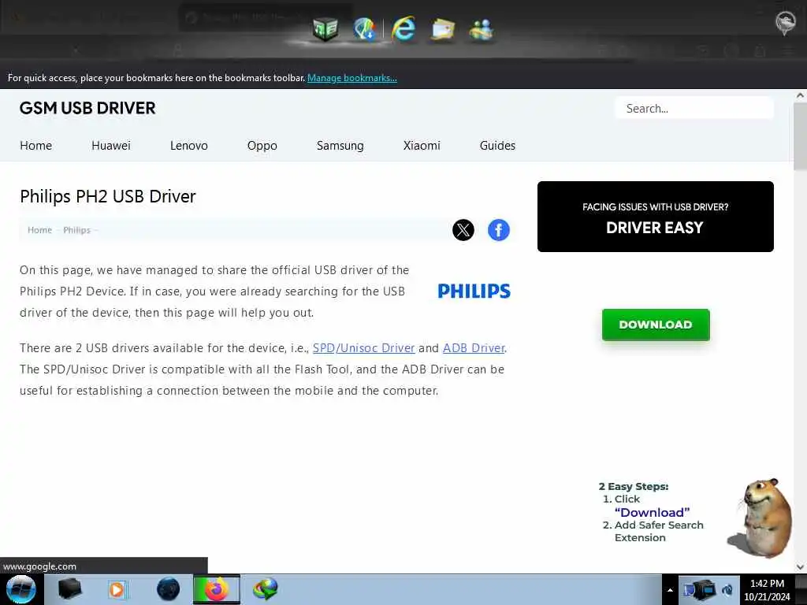Viewport: 807px width, 605px height.
Task: Click the page scrollbar up arrow
Action: [800, 95]
